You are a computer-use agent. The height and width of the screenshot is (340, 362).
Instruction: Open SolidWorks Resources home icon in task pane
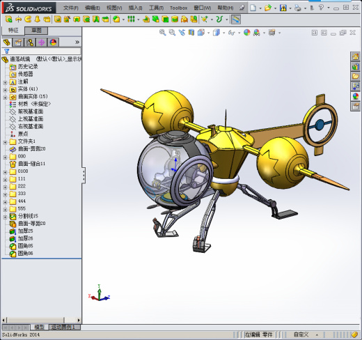click(x=355, y=56)
